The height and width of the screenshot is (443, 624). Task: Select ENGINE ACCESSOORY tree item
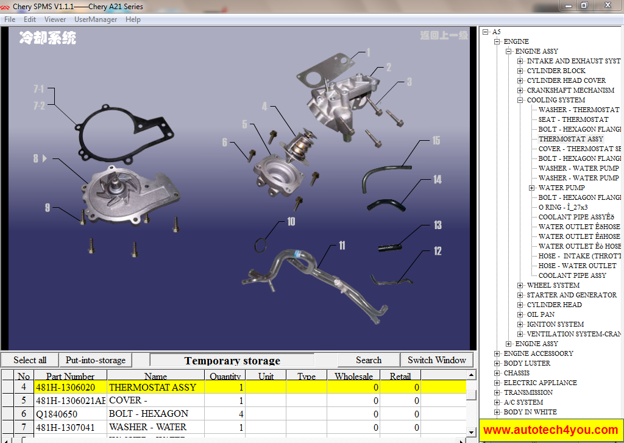[538, 353]
